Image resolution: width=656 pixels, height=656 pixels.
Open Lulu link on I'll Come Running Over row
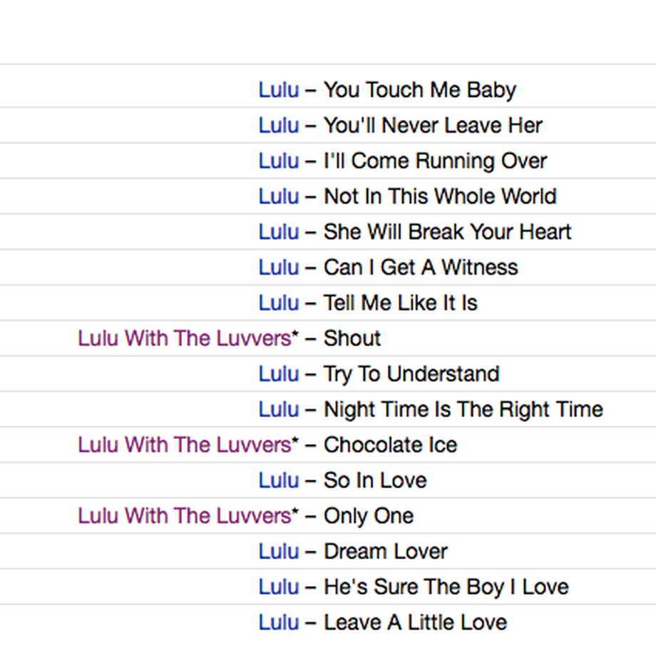tap(279, 161)
